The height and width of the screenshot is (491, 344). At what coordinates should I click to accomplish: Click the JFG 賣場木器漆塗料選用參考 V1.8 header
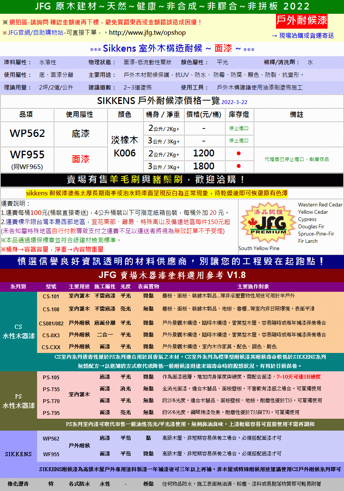[x=172, y=275]
